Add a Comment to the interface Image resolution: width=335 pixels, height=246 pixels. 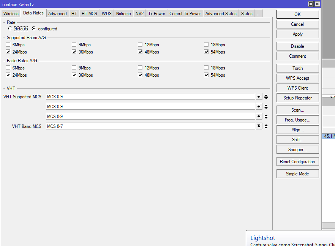point(298,56)
